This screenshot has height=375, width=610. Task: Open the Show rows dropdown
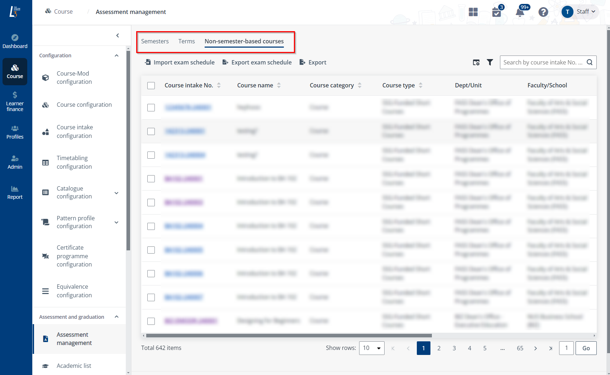371,348
